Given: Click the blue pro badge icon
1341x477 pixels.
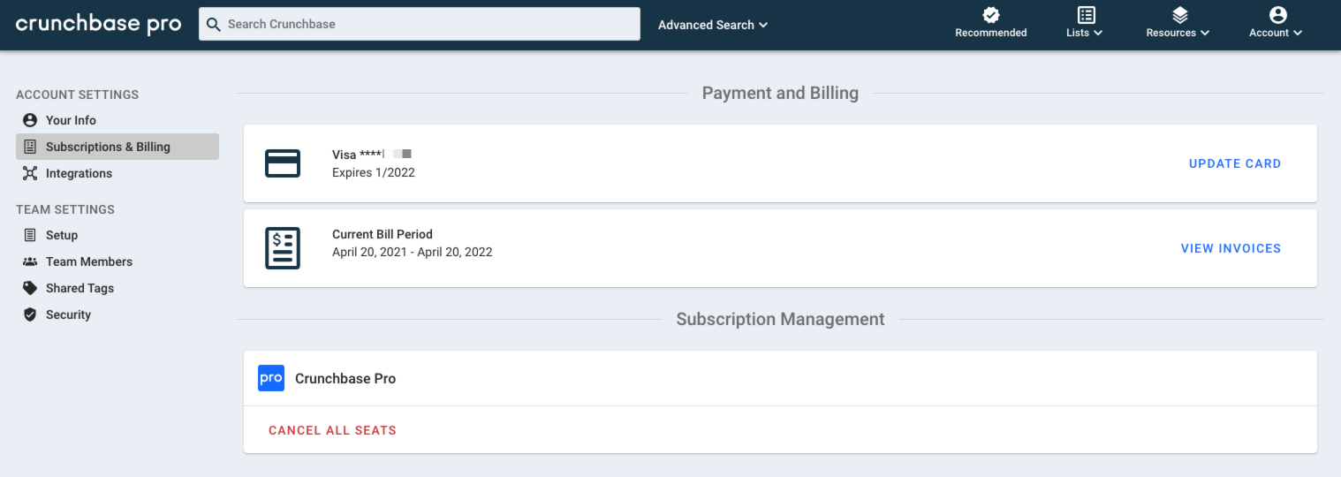Looking at the screenshot, I should pos(271,378).
